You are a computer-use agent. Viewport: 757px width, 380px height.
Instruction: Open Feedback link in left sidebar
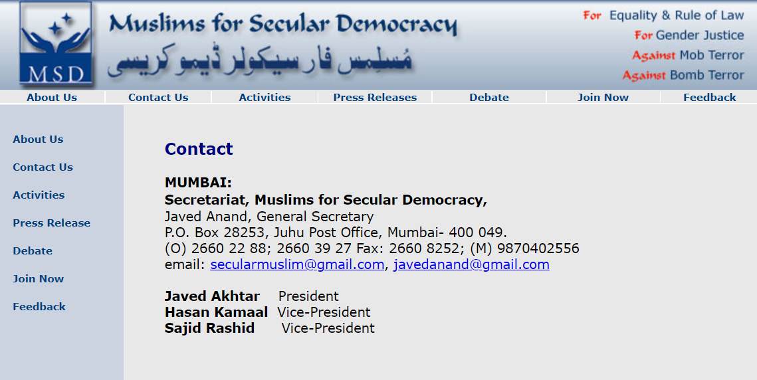tap(39, 307)
